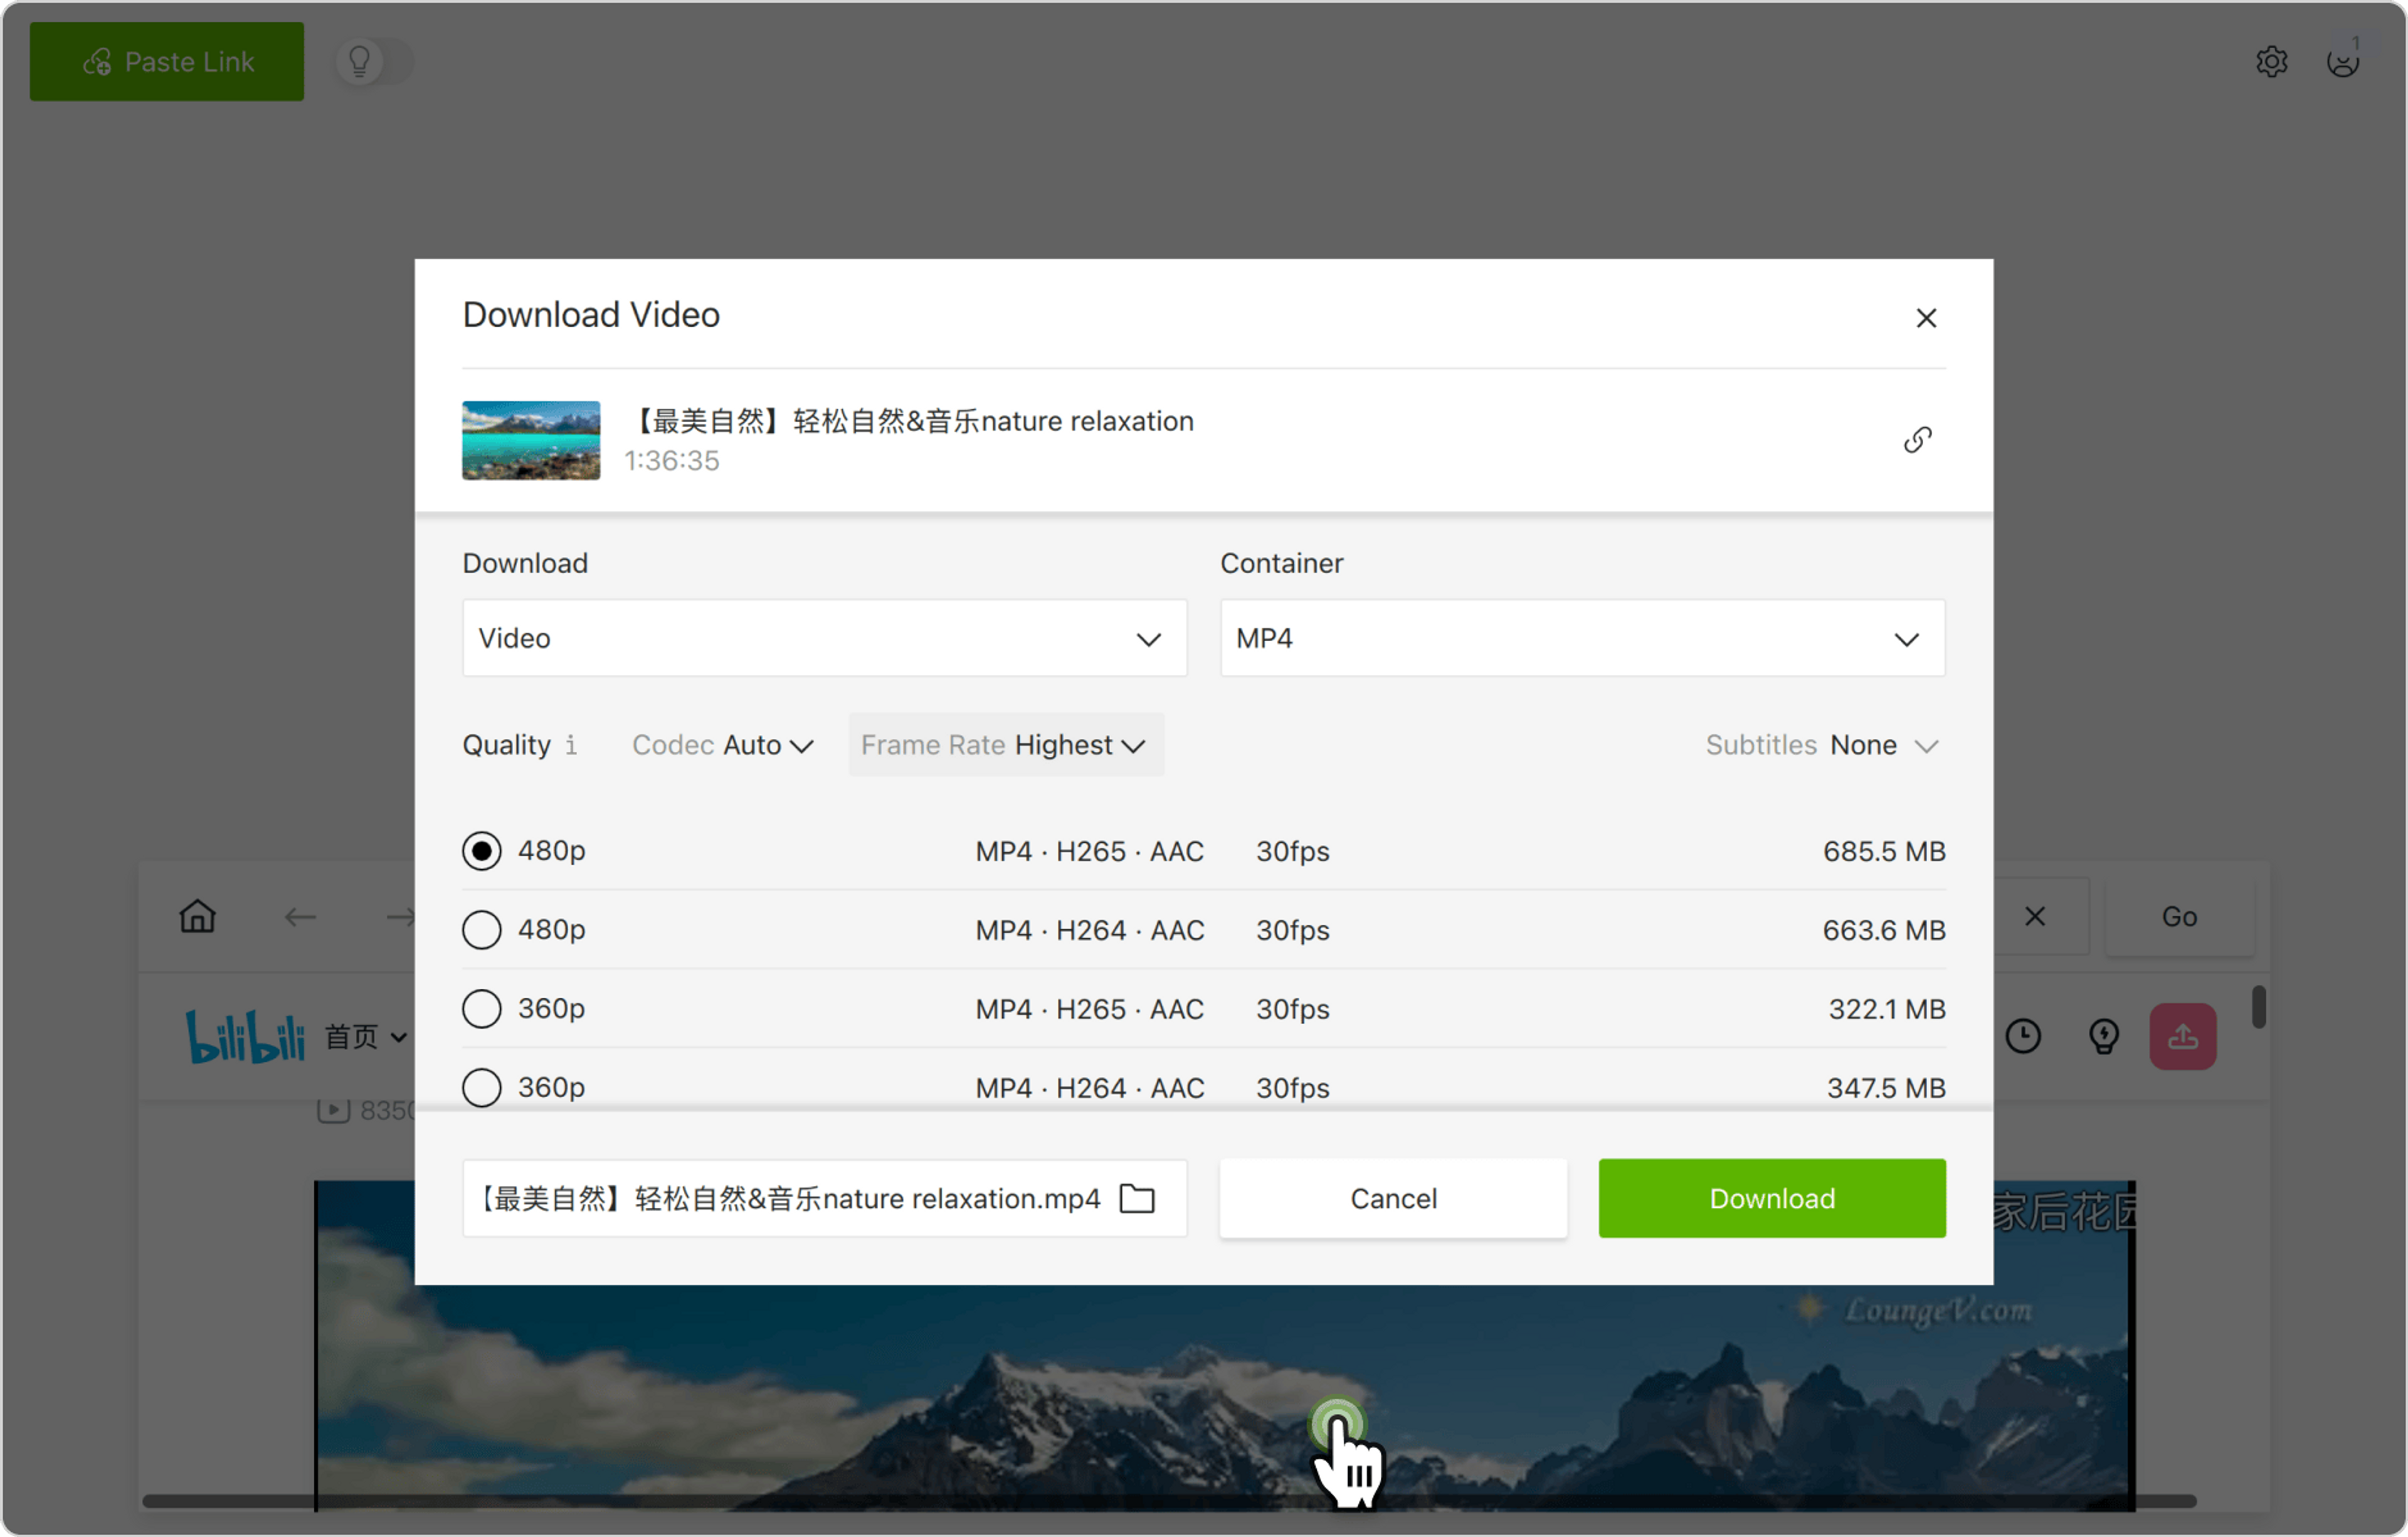Select 360p H265 322.1 MB option
Screen dimensions: 2408x1537
[481, 1009]
